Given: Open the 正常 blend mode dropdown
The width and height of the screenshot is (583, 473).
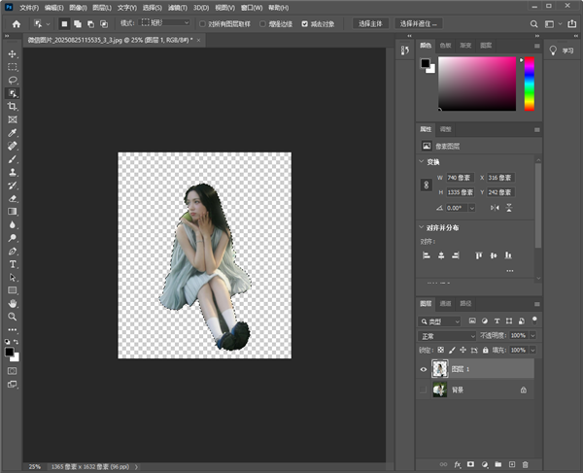Looking at the screenshot, I should pos(447,335).
